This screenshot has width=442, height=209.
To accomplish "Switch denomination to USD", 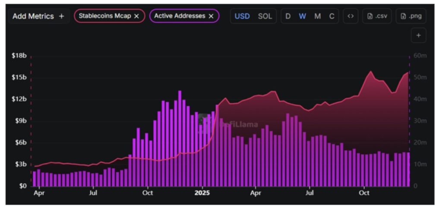I will click(242, 16).
